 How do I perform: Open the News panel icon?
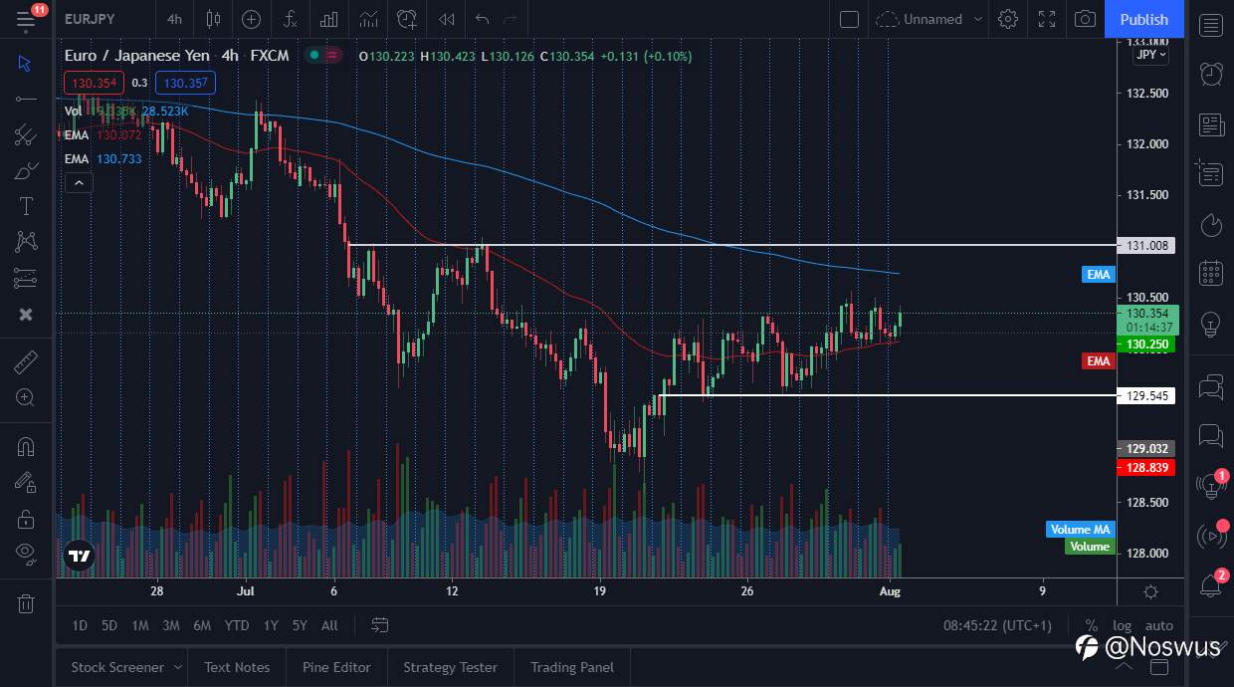pos(1211,124)
